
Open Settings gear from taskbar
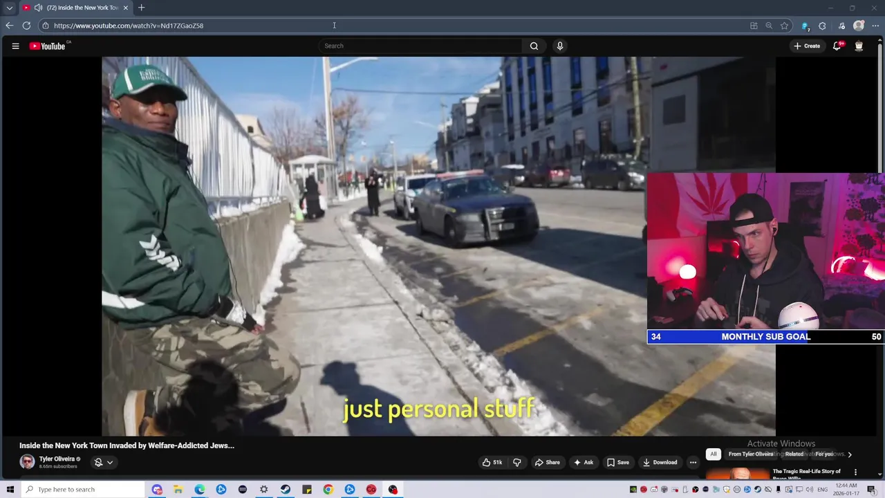pyautogui.click(x=264, y=490)
